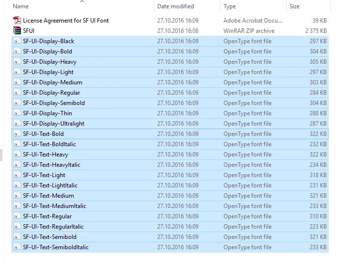Image resolution: width=343 pixels, height=262 pixels.
Task: Click the font icon of SF-UI-Text-MediumItalic
Action: (x=17, y=206)
